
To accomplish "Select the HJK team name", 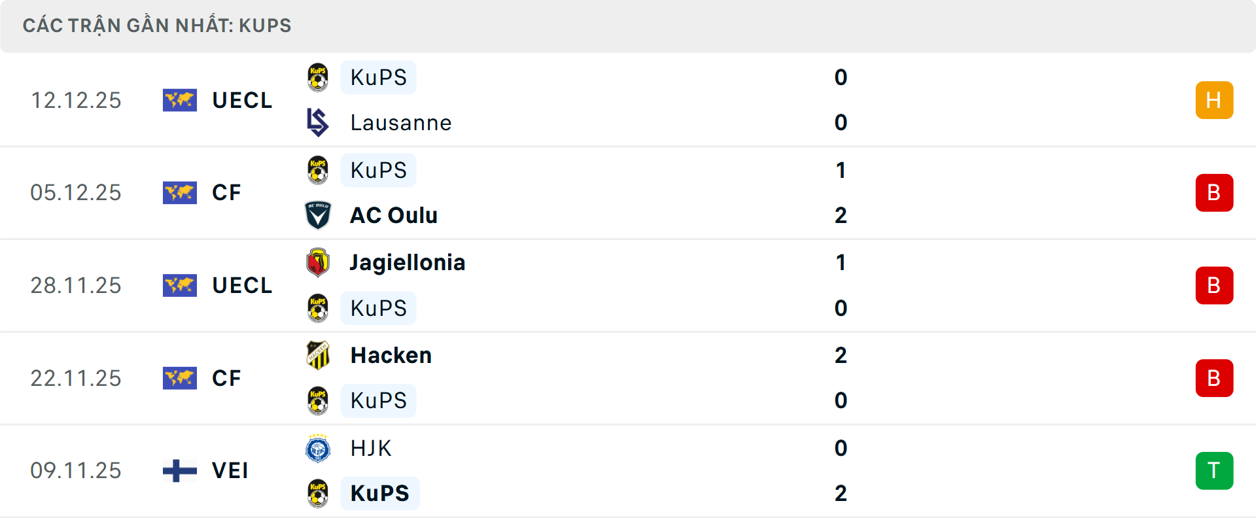I will 370,448.
